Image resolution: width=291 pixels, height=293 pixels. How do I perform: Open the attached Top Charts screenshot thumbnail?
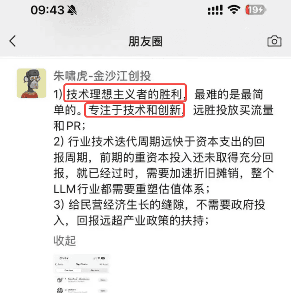coord(81,274)
